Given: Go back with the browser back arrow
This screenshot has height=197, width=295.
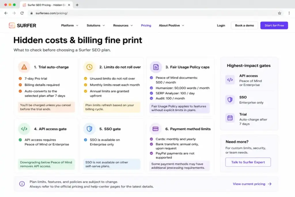Looking at the screenshot, I should pos(6,13).
